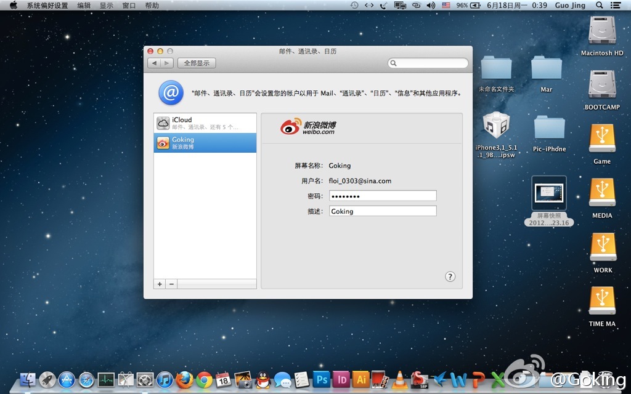This screenshot has width=631, height=394.
Task: Open the 窗口 (Window) menu
Action: [x=129, y=5]
